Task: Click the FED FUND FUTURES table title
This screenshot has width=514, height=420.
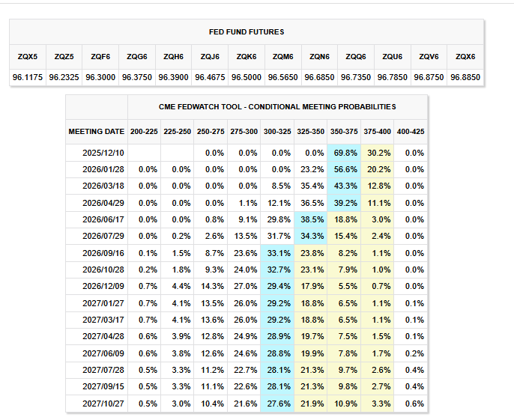Action: tap(247, 32)
